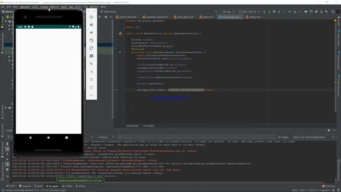Image resolution: width=341 pixels, height=192 pixels.
Task: Click the logcat search input field
Action: (197, 137)
